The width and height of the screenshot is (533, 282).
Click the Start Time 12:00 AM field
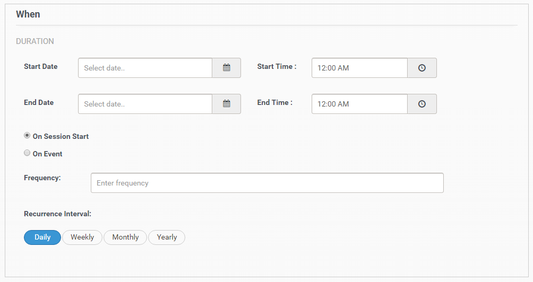coord(359,68)
